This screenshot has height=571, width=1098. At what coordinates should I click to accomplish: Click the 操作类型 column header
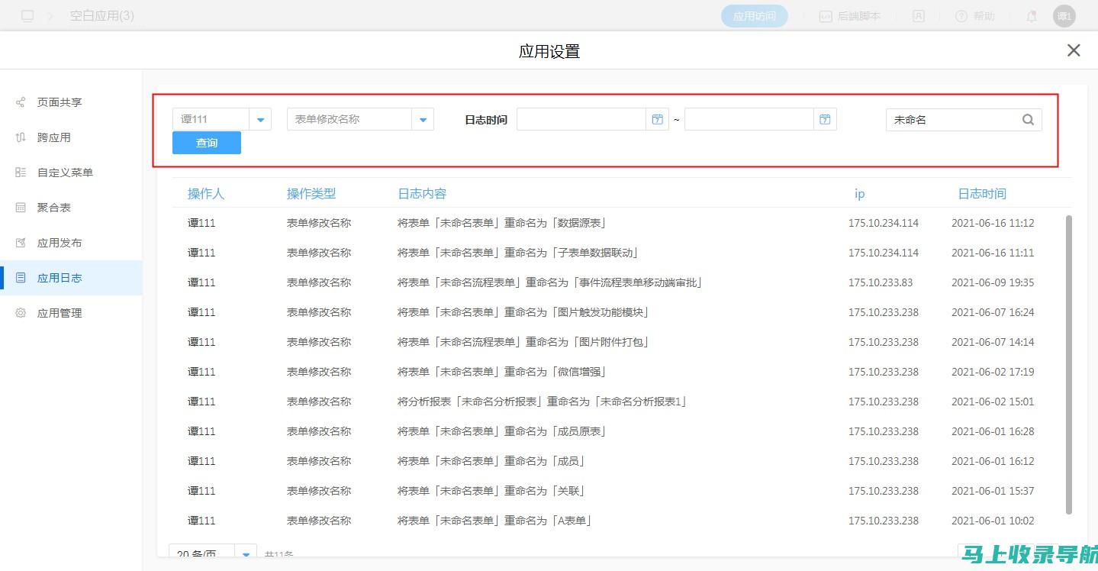(311, 194)
